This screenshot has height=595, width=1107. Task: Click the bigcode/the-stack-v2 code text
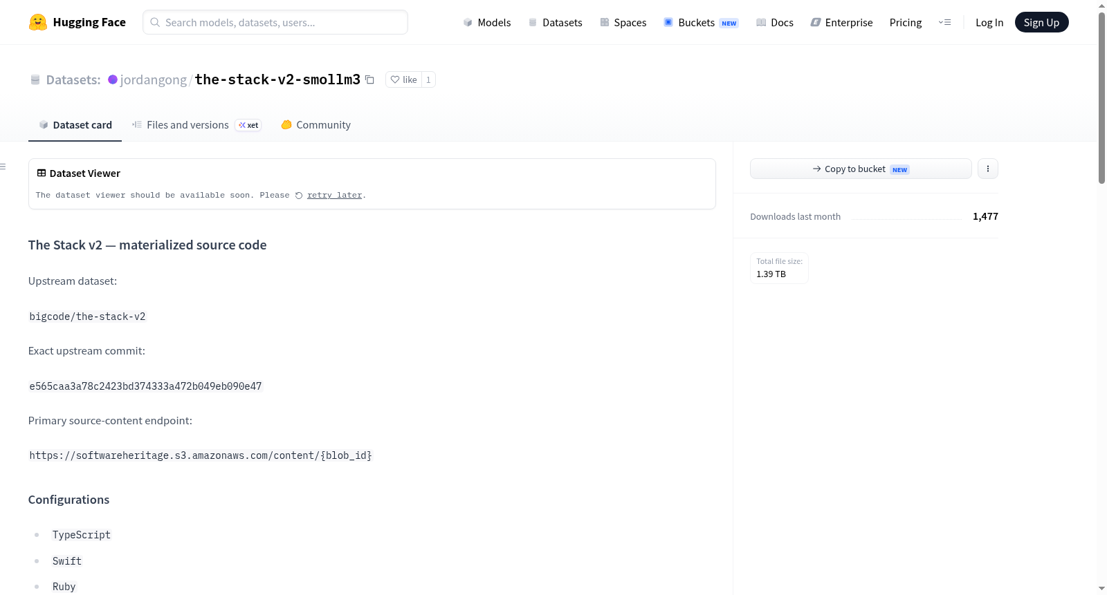(87, 317)
